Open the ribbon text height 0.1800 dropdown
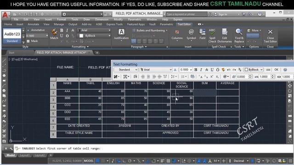The width and height of the screenshot is (294, 165). (37, 36)
